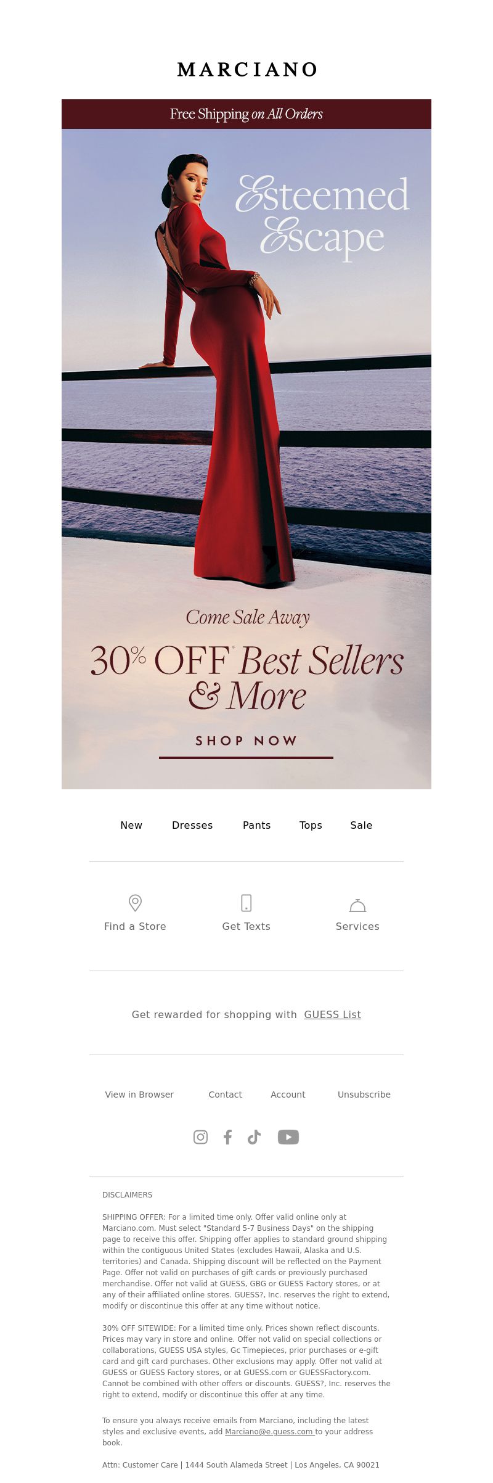Select the Pants category link
Screen dimensions: 493x1483
click(256, 825)
